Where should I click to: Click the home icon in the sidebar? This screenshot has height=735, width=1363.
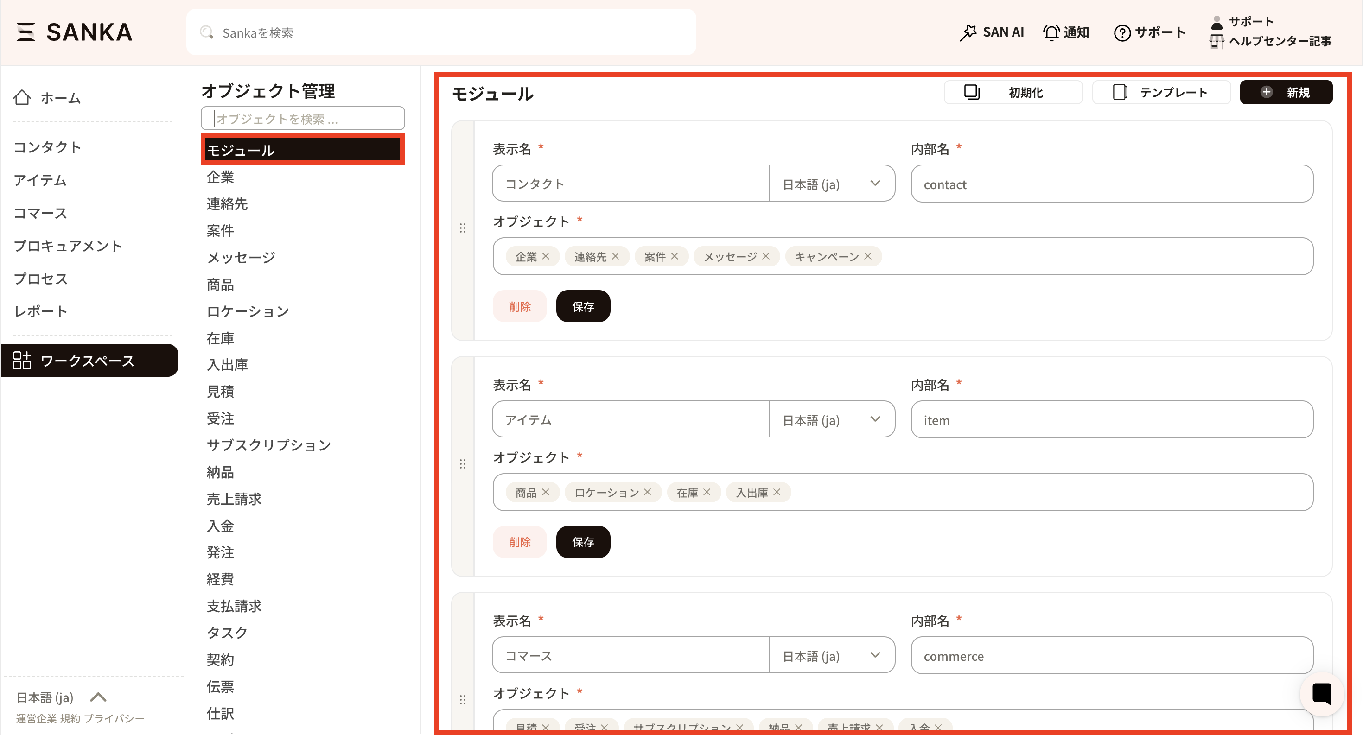pyautogui.click(x=22, y=97)
